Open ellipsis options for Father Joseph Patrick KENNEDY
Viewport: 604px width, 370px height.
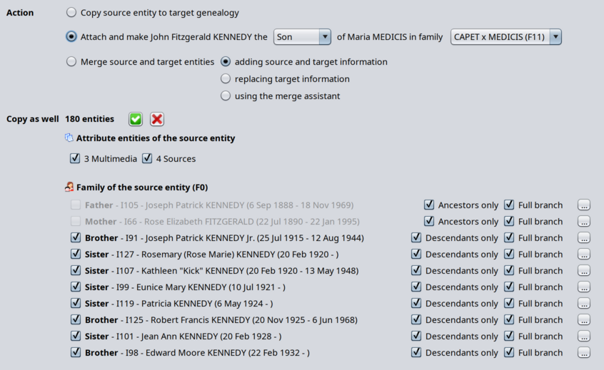(583, 205)
